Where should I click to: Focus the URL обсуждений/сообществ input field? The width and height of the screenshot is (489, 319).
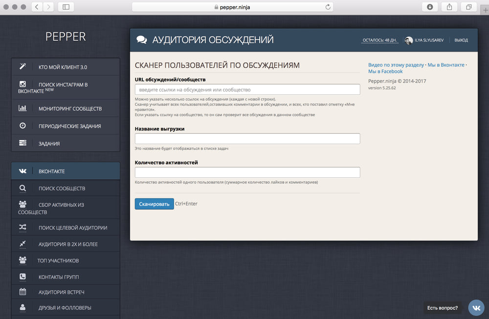tap(247, 90)
